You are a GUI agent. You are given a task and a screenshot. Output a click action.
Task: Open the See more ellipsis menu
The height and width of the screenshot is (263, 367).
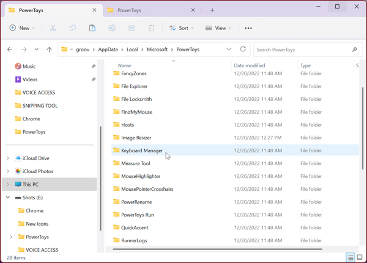point(248,28)
